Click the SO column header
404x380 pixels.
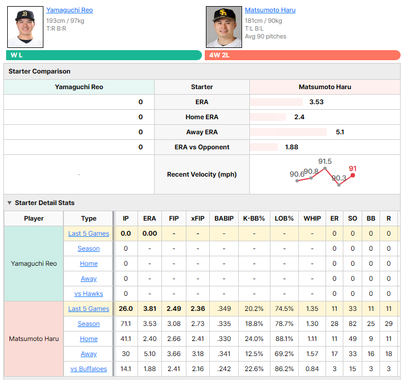point(353,218)
